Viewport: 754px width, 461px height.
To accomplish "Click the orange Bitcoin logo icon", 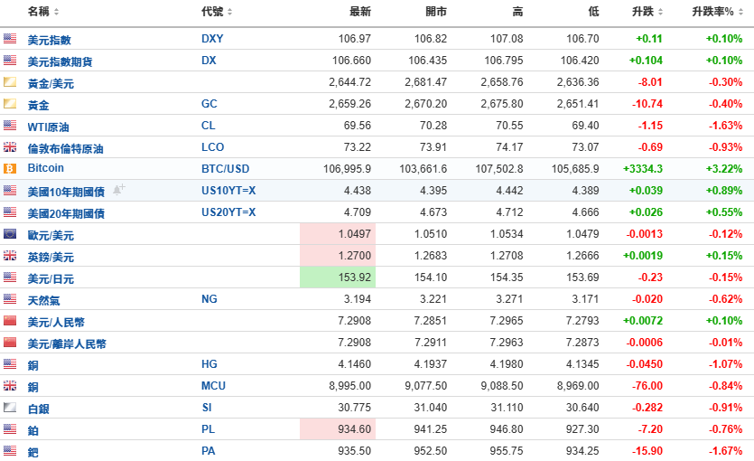I will pos(10,169).
